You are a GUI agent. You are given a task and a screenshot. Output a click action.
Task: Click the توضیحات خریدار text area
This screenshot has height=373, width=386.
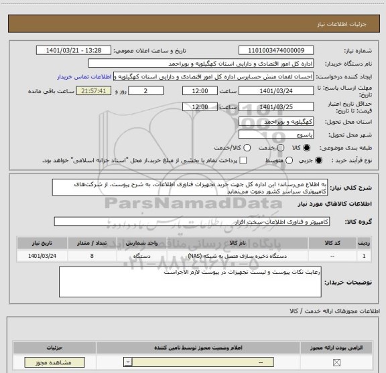pyautogui.click(x=190, y=282)
